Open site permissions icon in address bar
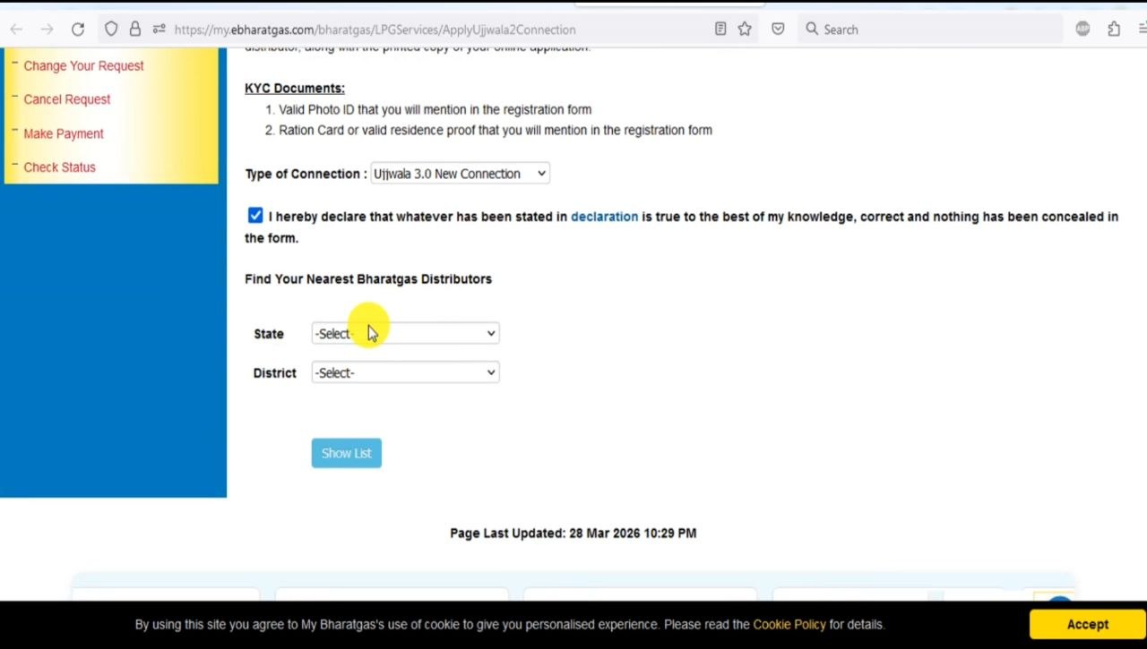The image size is (1147, 649). point(159,30)
